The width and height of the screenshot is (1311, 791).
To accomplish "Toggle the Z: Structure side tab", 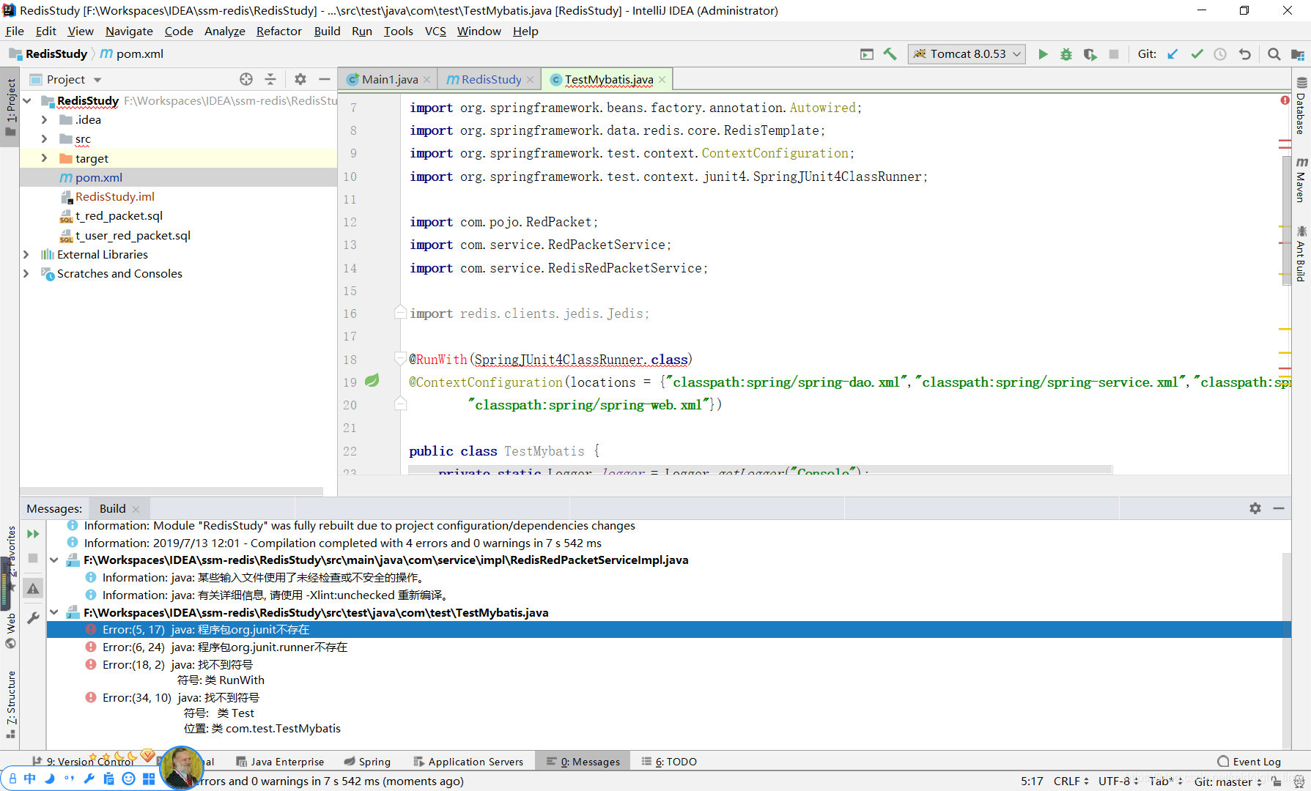I will point(10,705).
